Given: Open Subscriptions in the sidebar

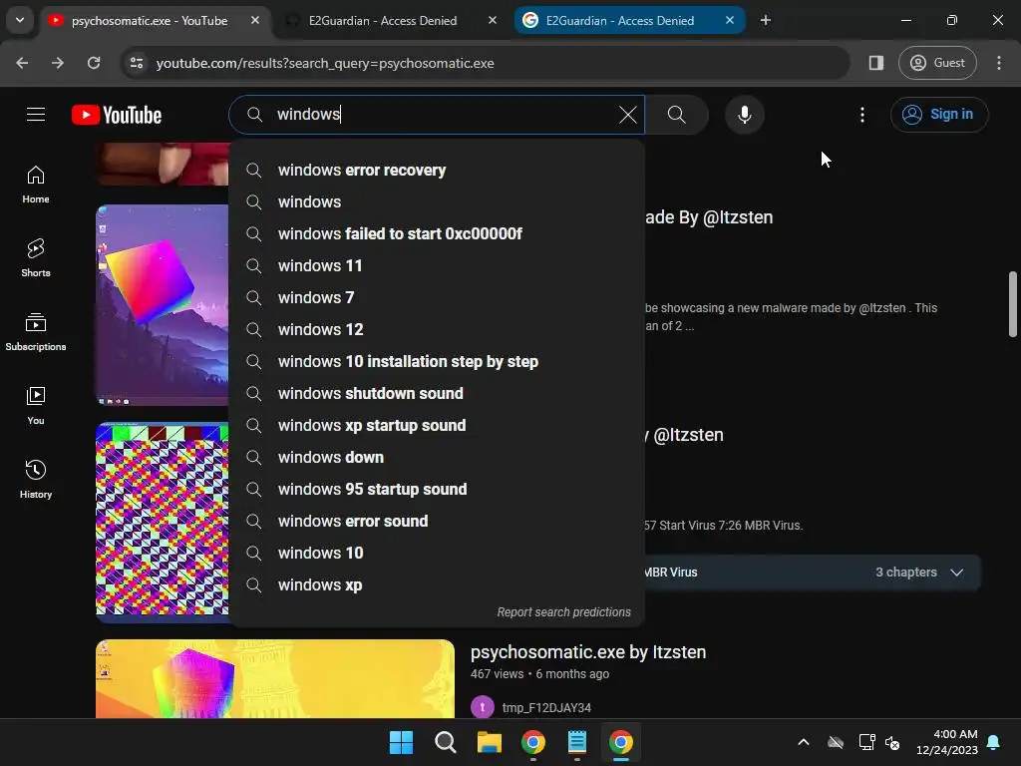Looking at the screenshot, I should (x=36, y=331).
